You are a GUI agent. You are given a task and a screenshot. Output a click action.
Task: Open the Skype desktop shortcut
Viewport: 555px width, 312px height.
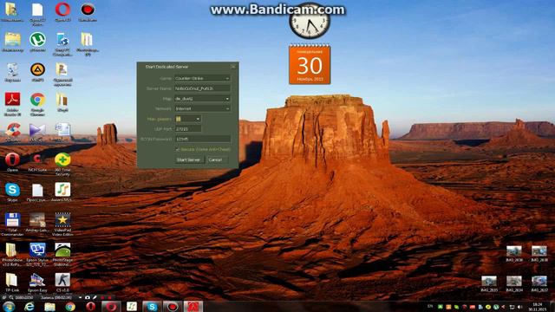coord(12,192)
